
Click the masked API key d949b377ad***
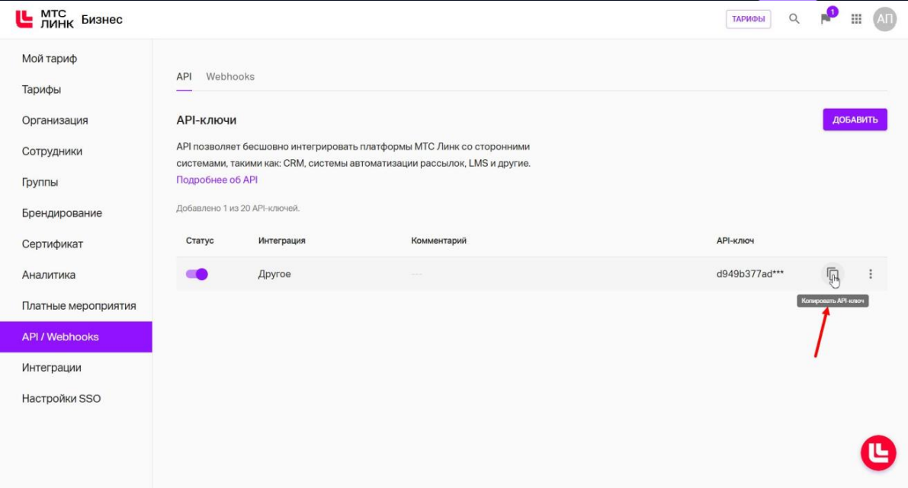[x=749, y=274]
